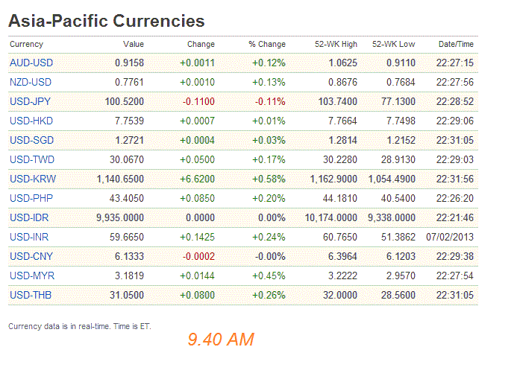Click the USD-TWD link
Image resolution: width=520 pixels, height=379 pixels.
click(32, 159)
